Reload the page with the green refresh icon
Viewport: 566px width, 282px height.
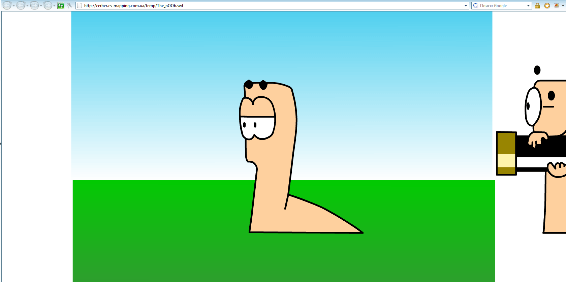[x=61, y=6]
